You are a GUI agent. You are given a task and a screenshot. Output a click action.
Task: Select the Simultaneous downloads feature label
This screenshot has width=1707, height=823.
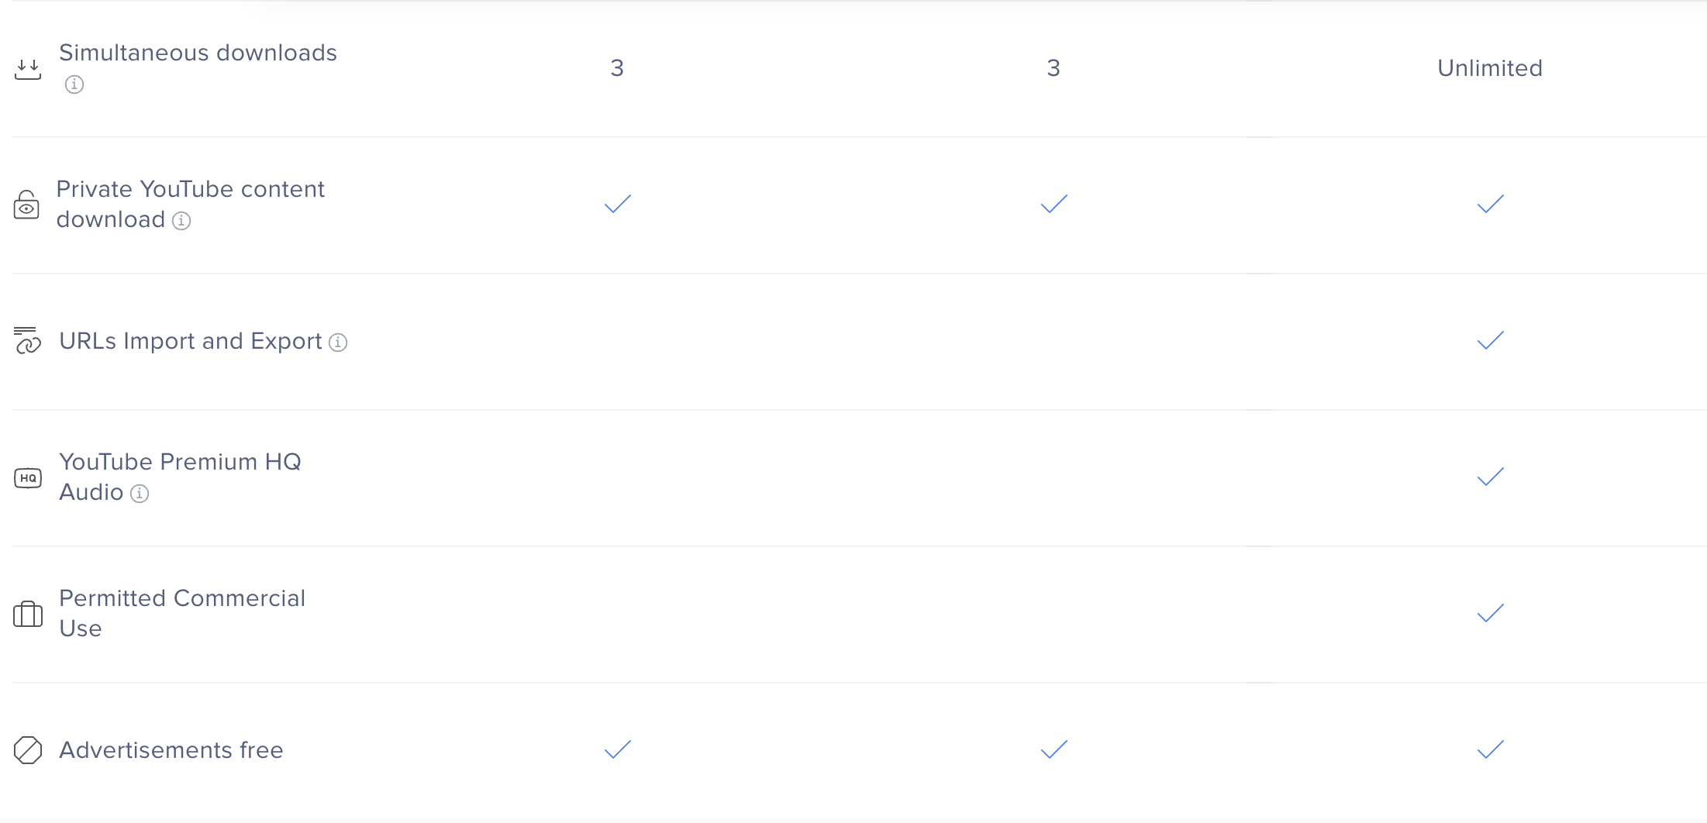pyautogui.click(x=198, y=53)
